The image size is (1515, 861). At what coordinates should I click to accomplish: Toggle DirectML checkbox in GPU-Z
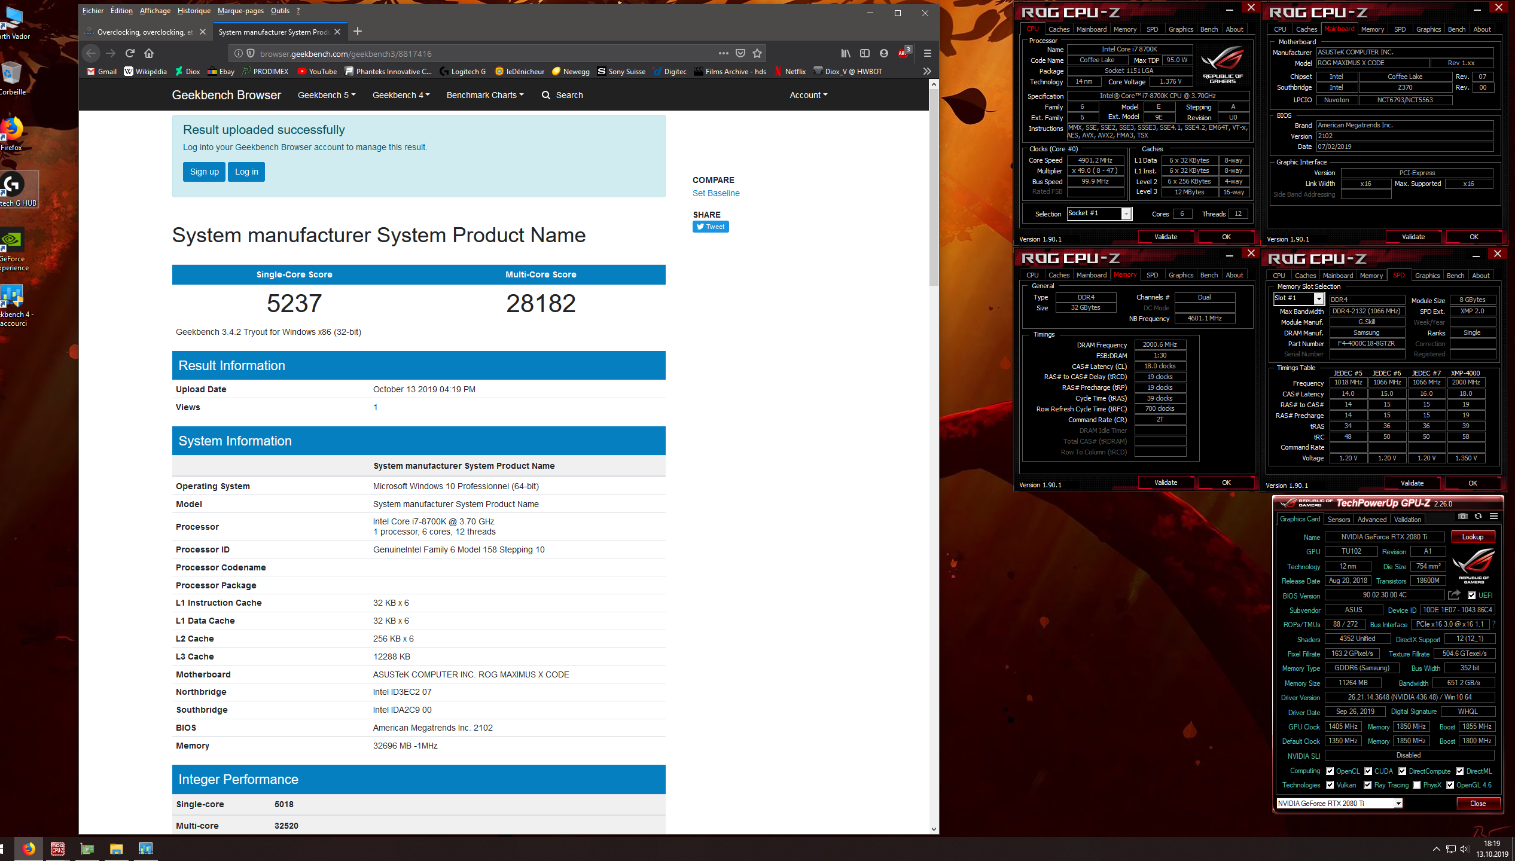click(x=1460, y=771)
